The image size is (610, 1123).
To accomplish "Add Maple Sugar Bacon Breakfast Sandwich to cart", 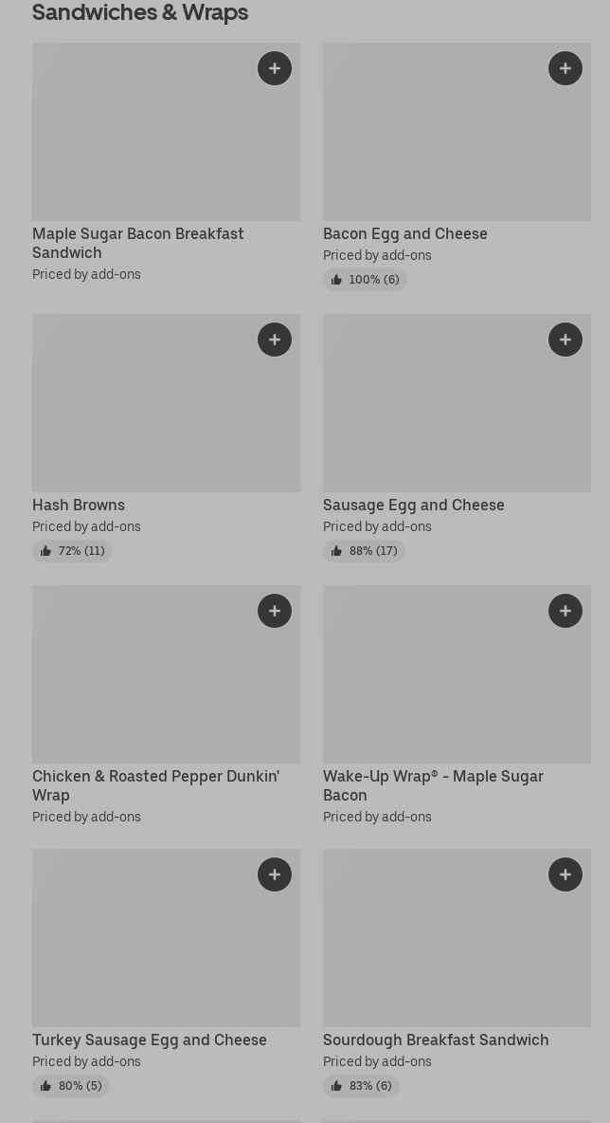I will 275,68.
